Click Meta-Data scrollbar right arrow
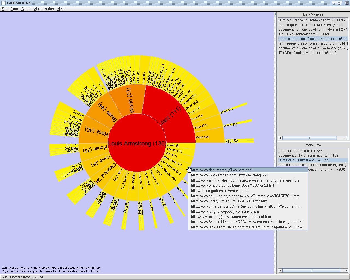Viewport: 350px width, 280px height. click(x=346, y=270)
